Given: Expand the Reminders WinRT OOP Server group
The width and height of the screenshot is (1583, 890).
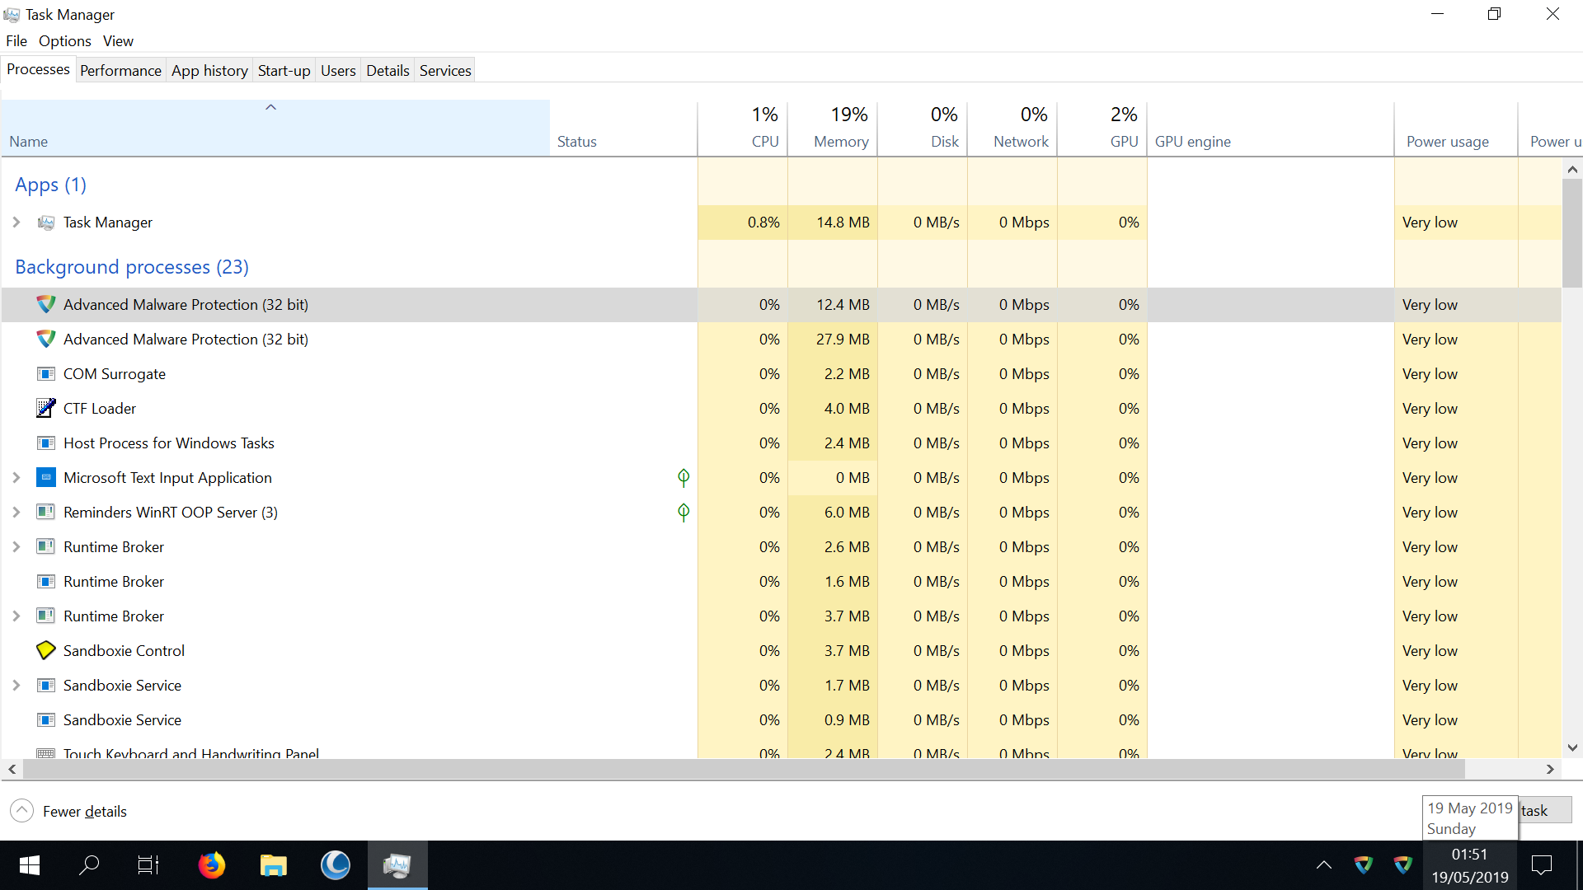Looking at the screenshot, I should [16, 512].
